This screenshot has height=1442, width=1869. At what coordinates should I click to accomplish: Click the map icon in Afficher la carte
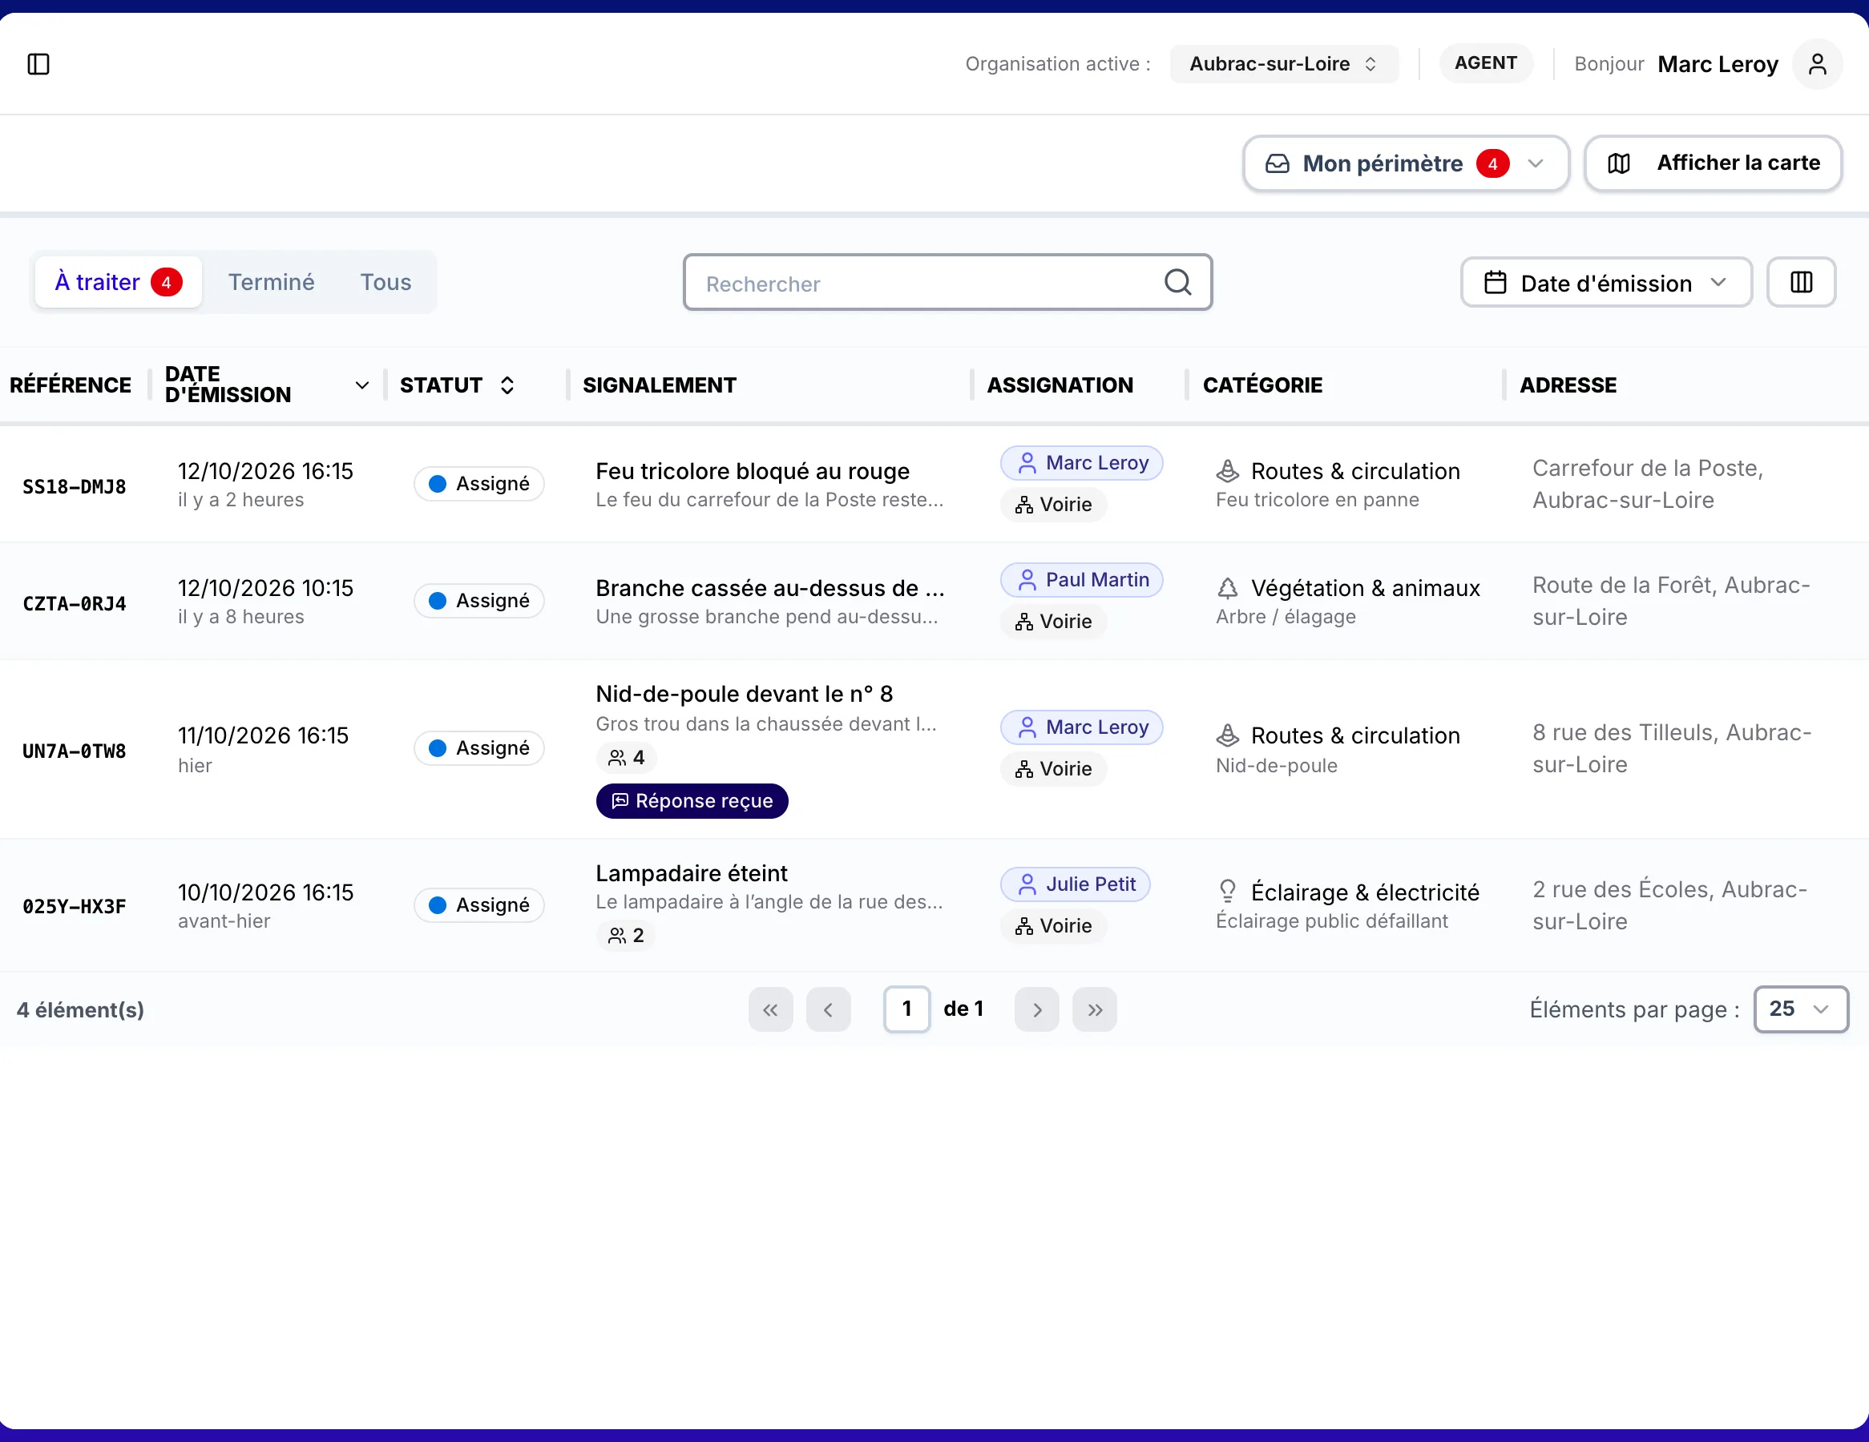[x=1618, y=163]
